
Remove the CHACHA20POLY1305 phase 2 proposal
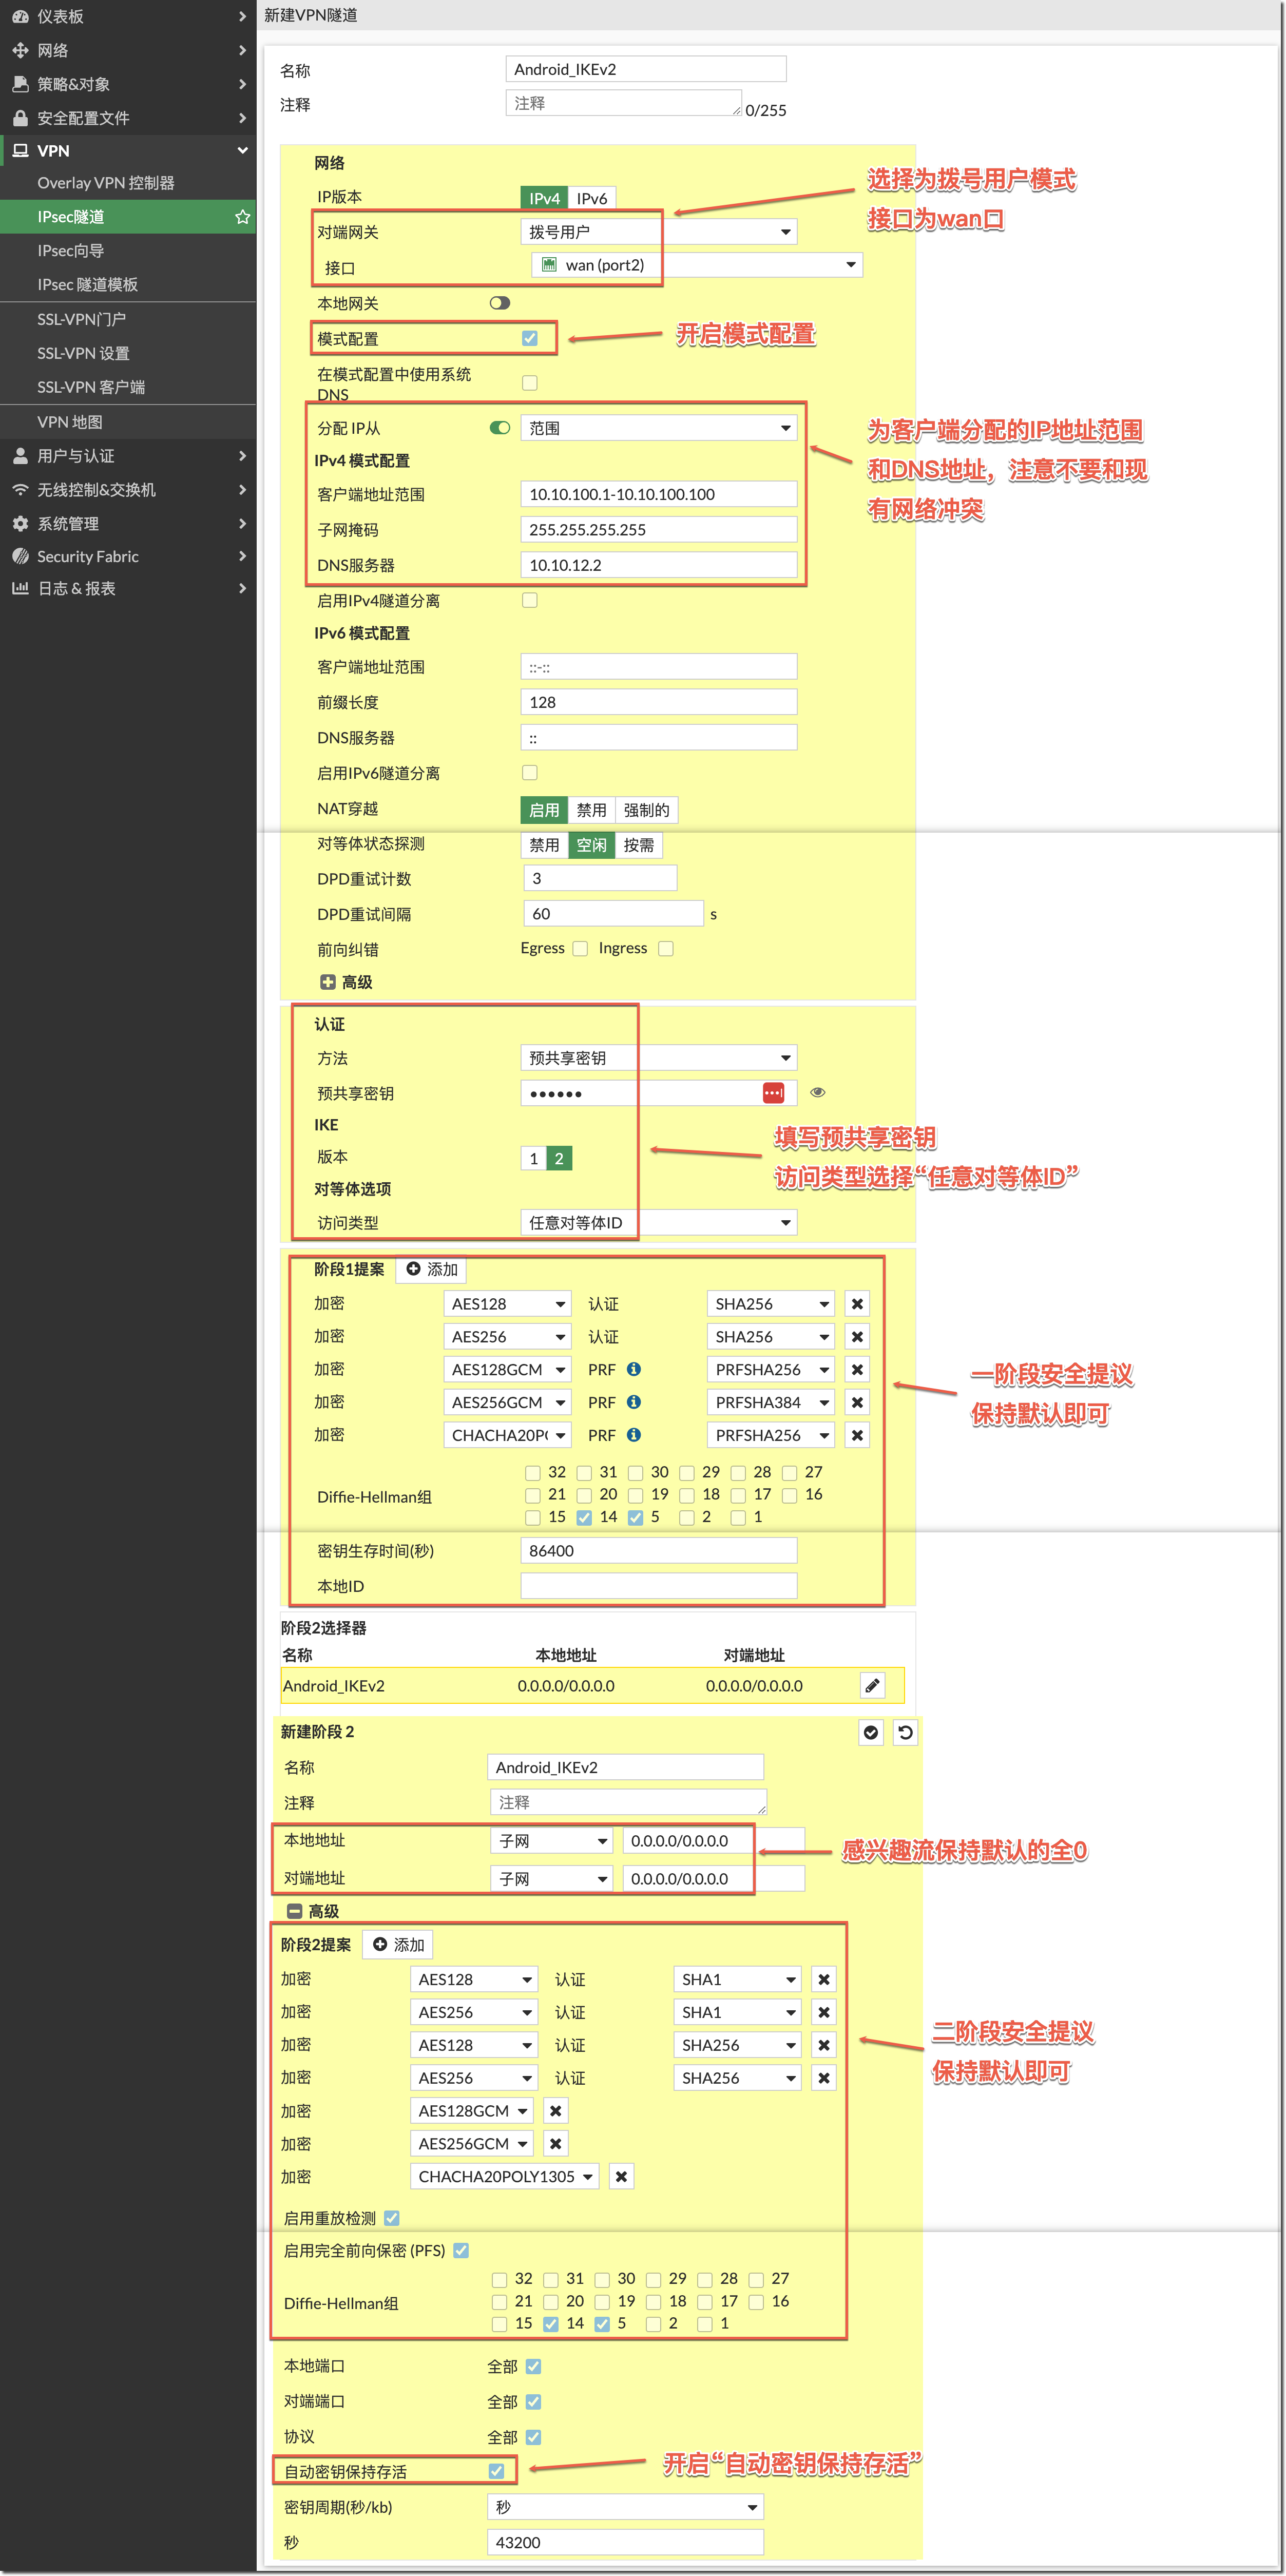pyautogui.click(x=621, y=2176)
